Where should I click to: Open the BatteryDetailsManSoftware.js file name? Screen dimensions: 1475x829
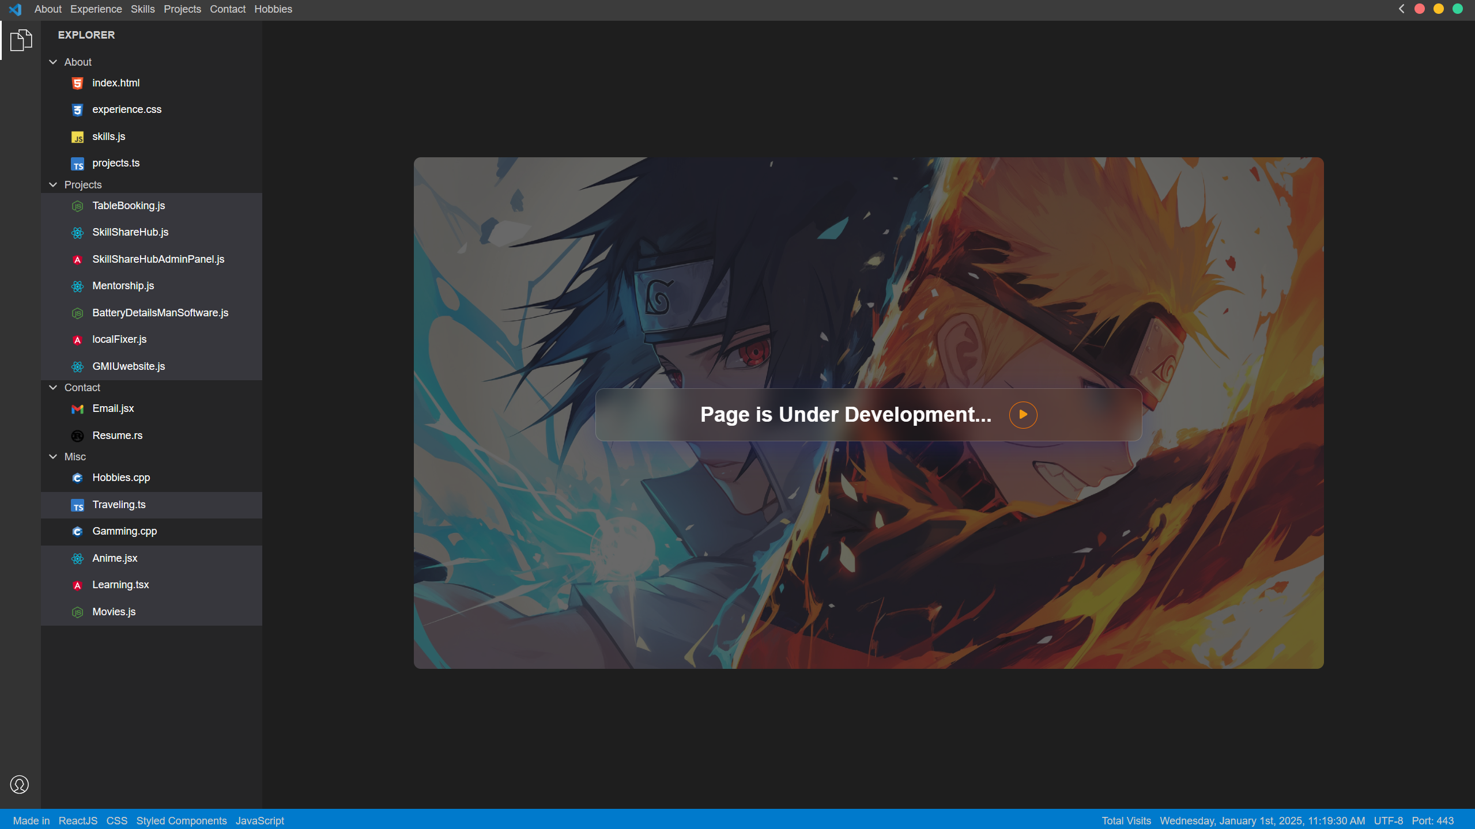(x=160, y=313)
